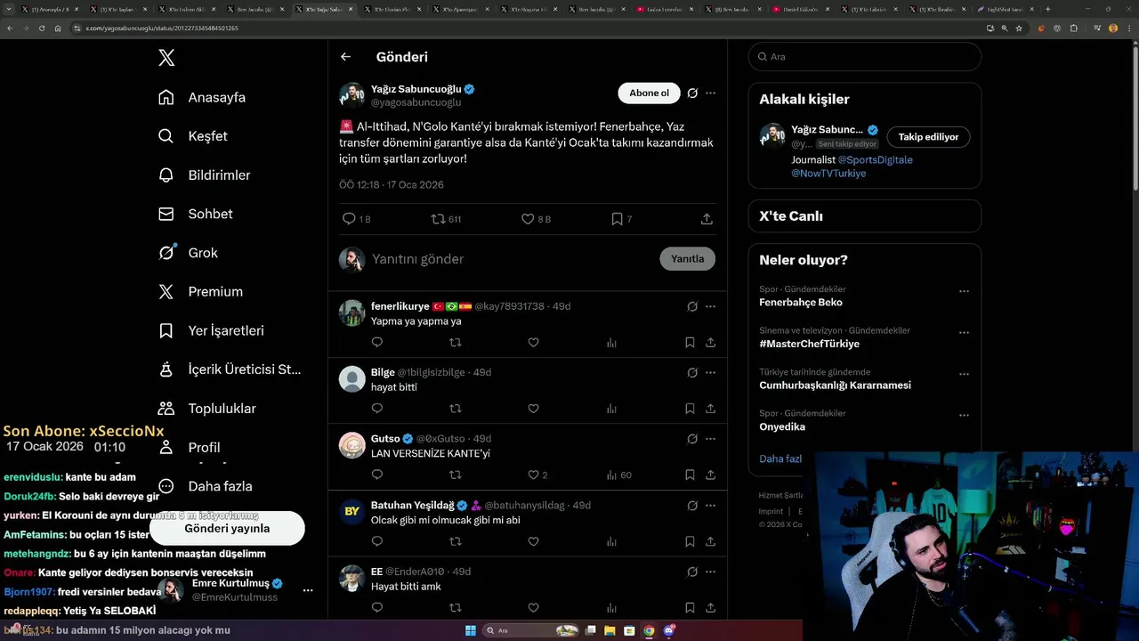Open more options on Gutso's reply
This screenshot has height=641, width=1139.
(710, 439)
